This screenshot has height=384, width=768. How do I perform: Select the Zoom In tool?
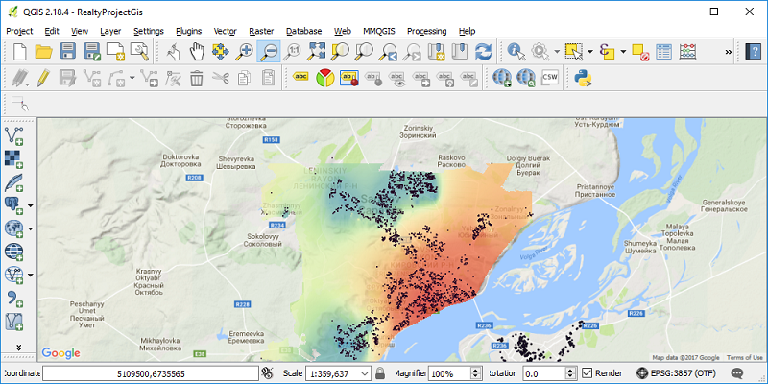point(245,52)
